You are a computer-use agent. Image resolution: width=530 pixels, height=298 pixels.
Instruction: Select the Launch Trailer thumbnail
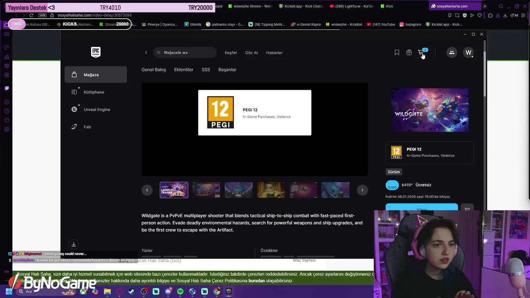pos(174,190)
